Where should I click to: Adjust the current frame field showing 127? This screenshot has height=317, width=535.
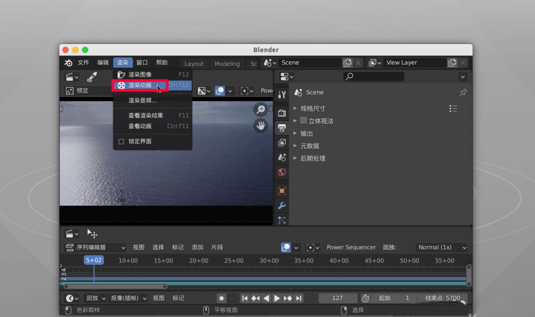point(338,298)
